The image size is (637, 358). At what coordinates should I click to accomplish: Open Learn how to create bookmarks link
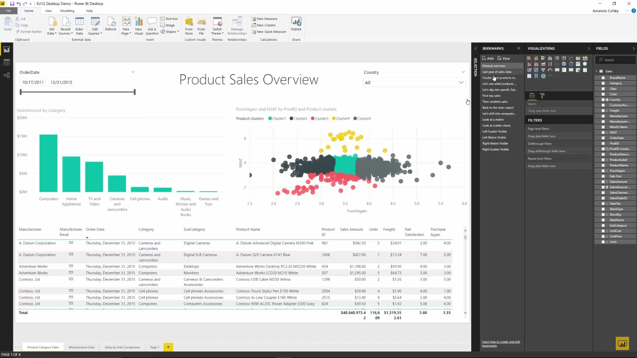[501, 344]
